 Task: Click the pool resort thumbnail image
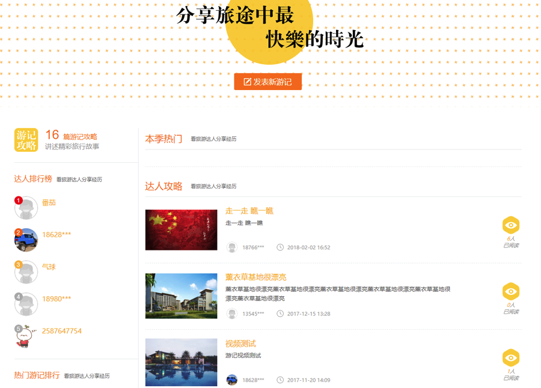181,362
